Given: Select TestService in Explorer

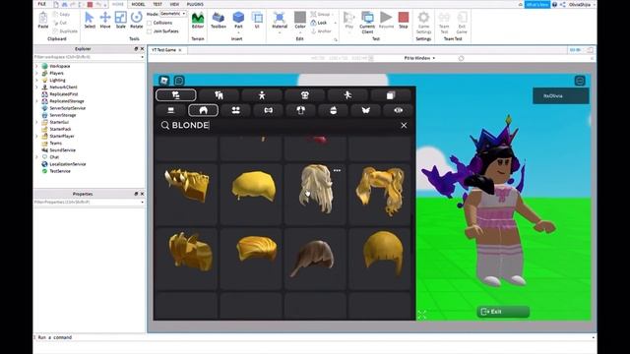Looking at the screenshot, I should 60,171.
